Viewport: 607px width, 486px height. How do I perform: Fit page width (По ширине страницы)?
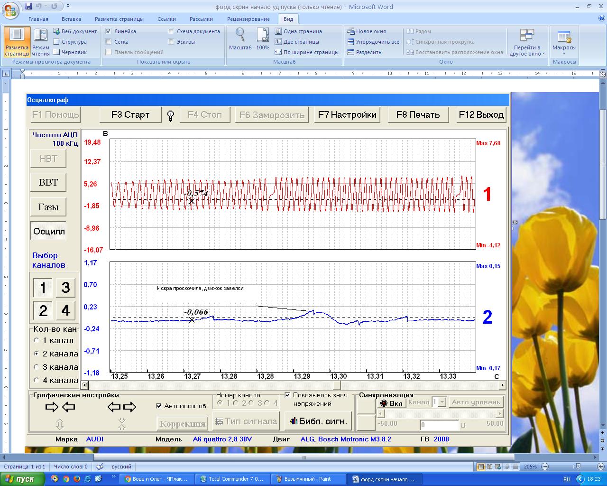[x=307, y=52]
